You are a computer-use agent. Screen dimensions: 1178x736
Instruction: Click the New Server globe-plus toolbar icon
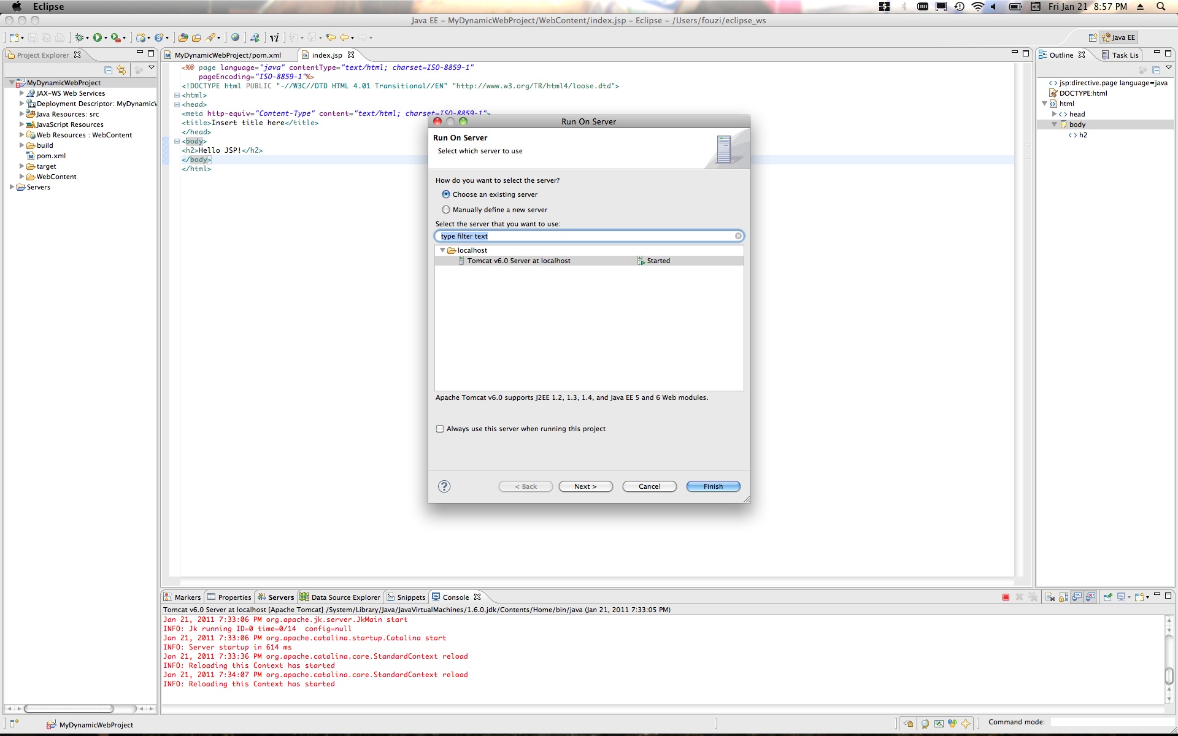pos(142,37)
